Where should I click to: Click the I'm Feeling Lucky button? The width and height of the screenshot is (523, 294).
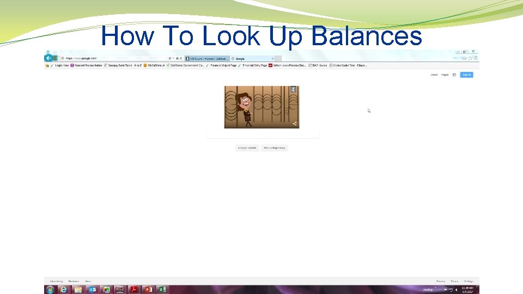275,148
